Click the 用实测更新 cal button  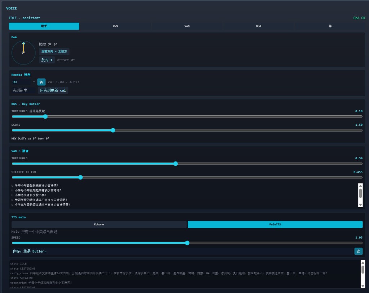coord(53,90)
